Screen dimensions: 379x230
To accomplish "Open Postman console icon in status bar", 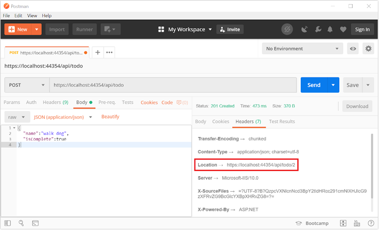I will [36, 223].
